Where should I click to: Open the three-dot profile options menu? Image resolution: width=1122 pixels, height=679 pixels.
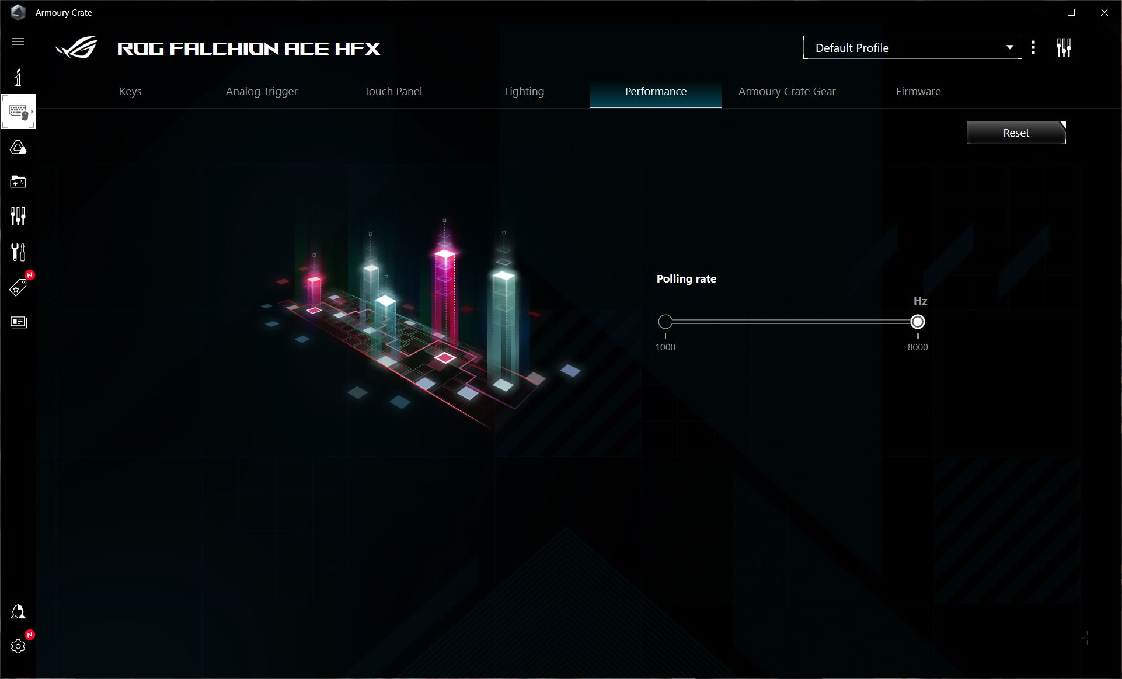pyautogui.click(x=1033, y=47)
